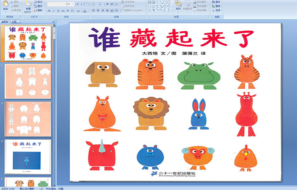
Task: Switch to the Slides (幻灯片) tab
Action: tap(5, 22)
